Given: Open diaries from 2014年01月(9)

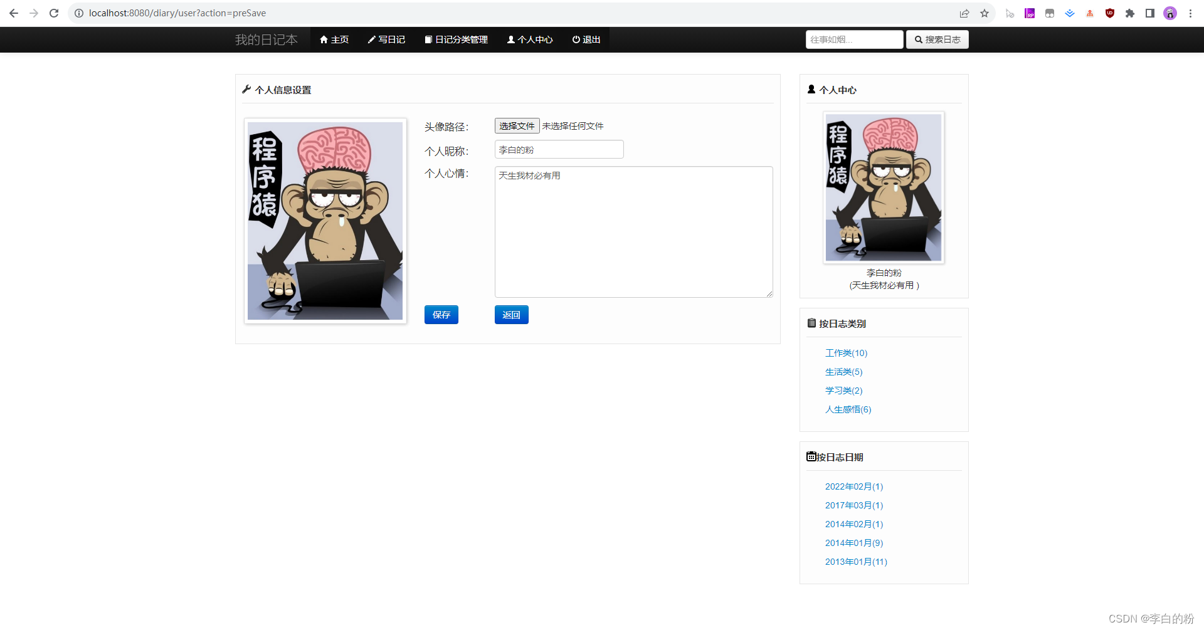Looking at the screenshot, I should [x=854, y=543].
